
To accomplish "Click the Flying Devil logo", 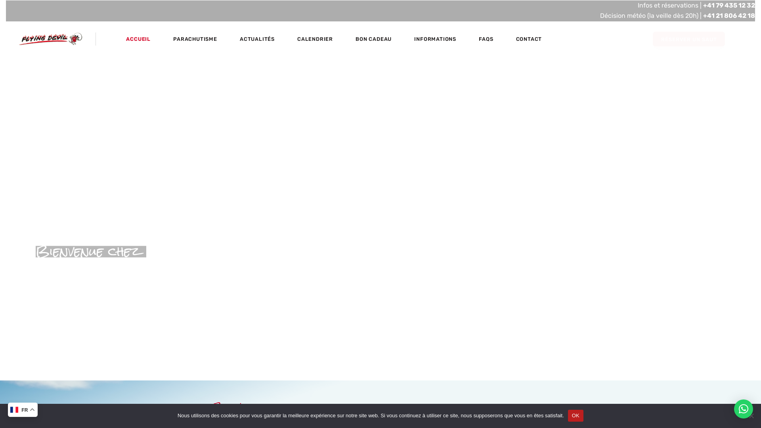I will 51,39.
